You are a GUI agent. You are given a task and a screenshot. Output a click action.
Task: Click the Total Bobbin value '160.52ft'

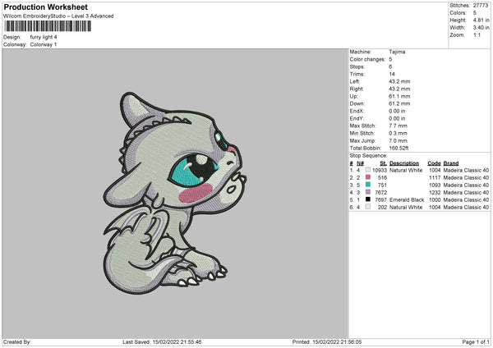[399, 149]
